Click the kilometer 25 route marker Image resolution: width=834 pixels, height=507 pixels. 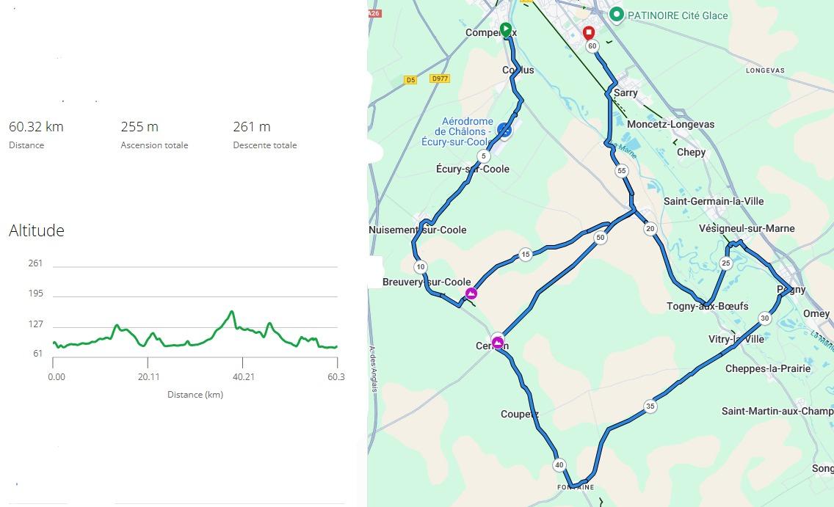(x=726, y=263)
